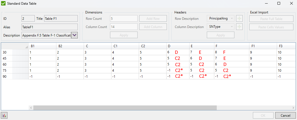
Task: Click the green checkmark window icon
Action: [3, 4]
